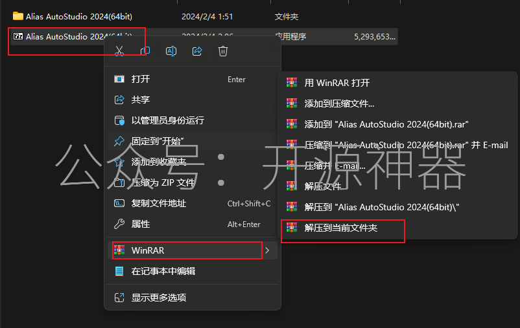Click the Share arrow icon in top row
Screen dimensions: 520x328
(197, 51)
